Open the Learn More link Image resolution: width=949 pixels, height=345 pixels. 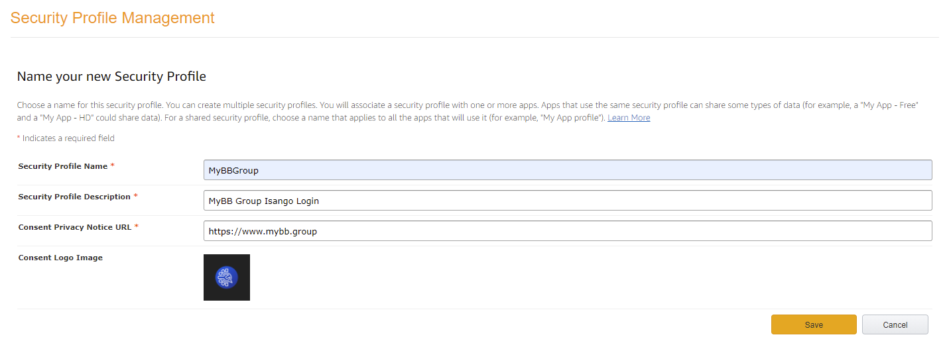pyautogui.click(x=629, y=118)
